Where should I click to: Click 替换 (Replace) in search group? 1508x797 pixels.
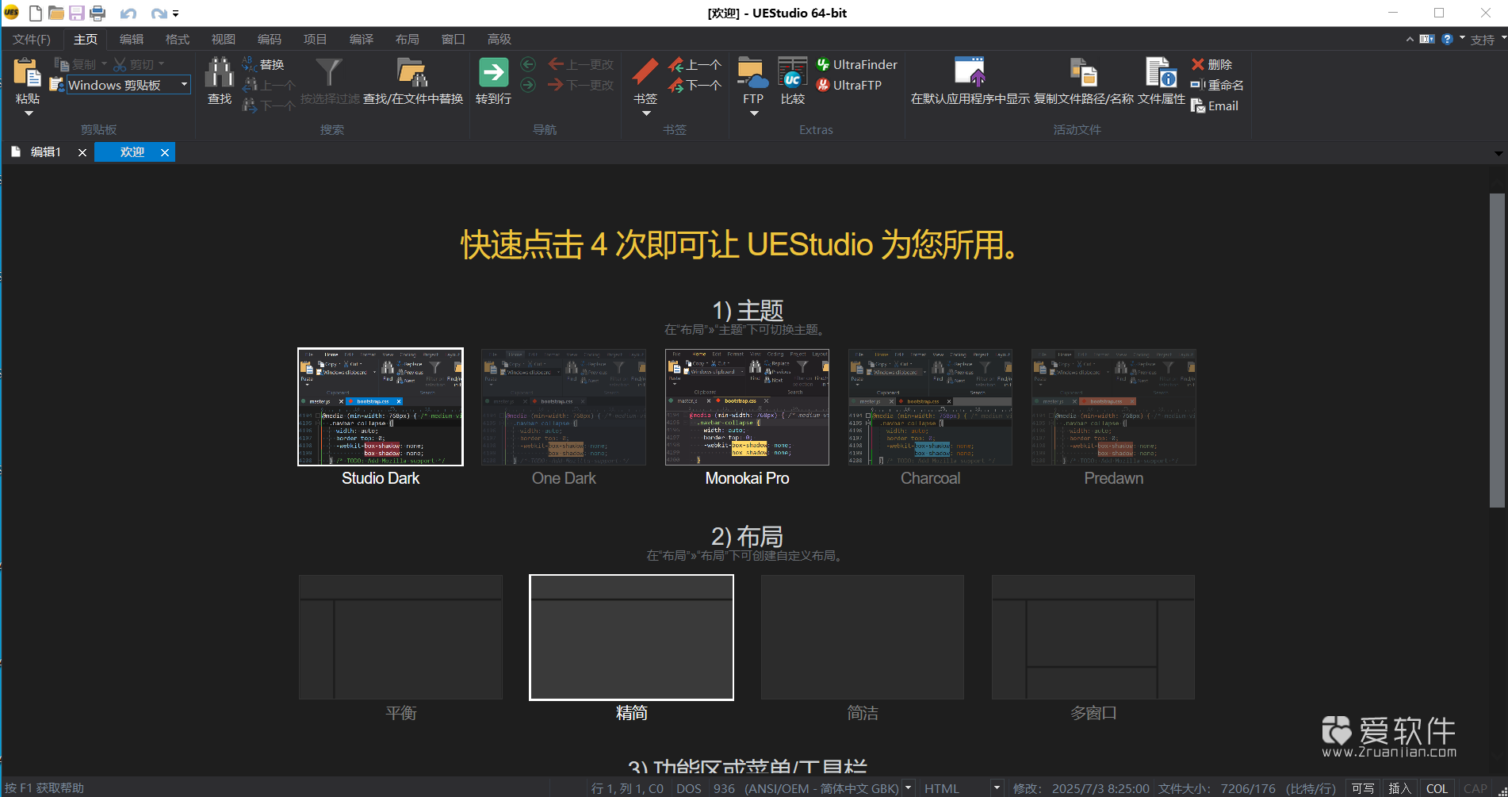[x=264, y=64]
